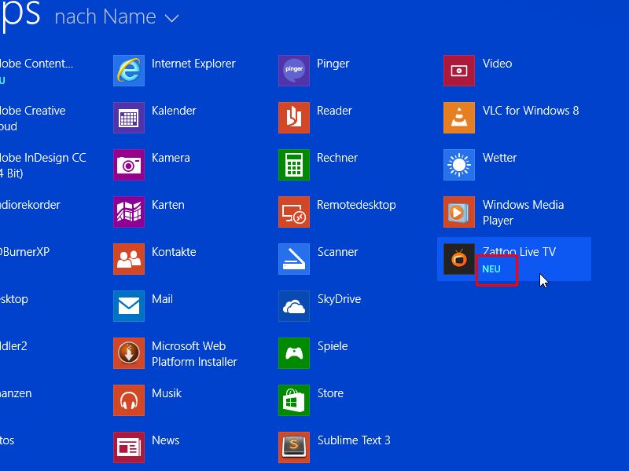Click the 'NEU' badge under Zattoo
This screenshot has width=629, height=471.
click(491, 269)
